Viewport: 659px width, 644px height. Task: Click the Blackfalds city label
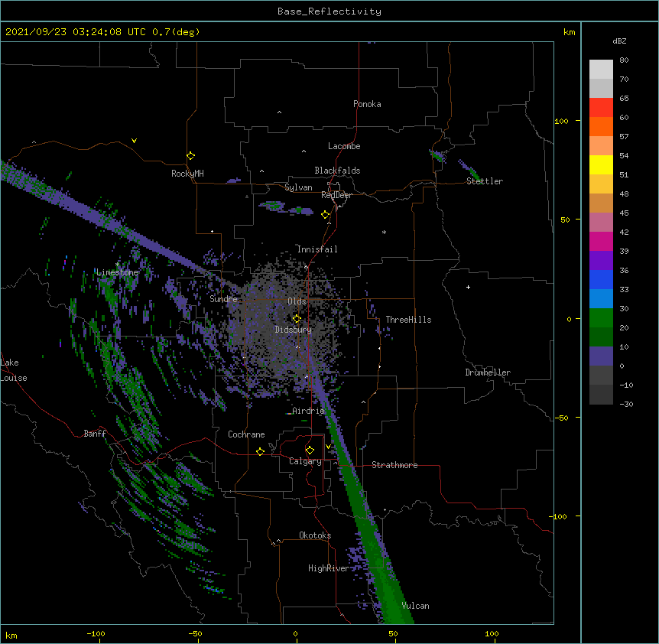(337, 171)
